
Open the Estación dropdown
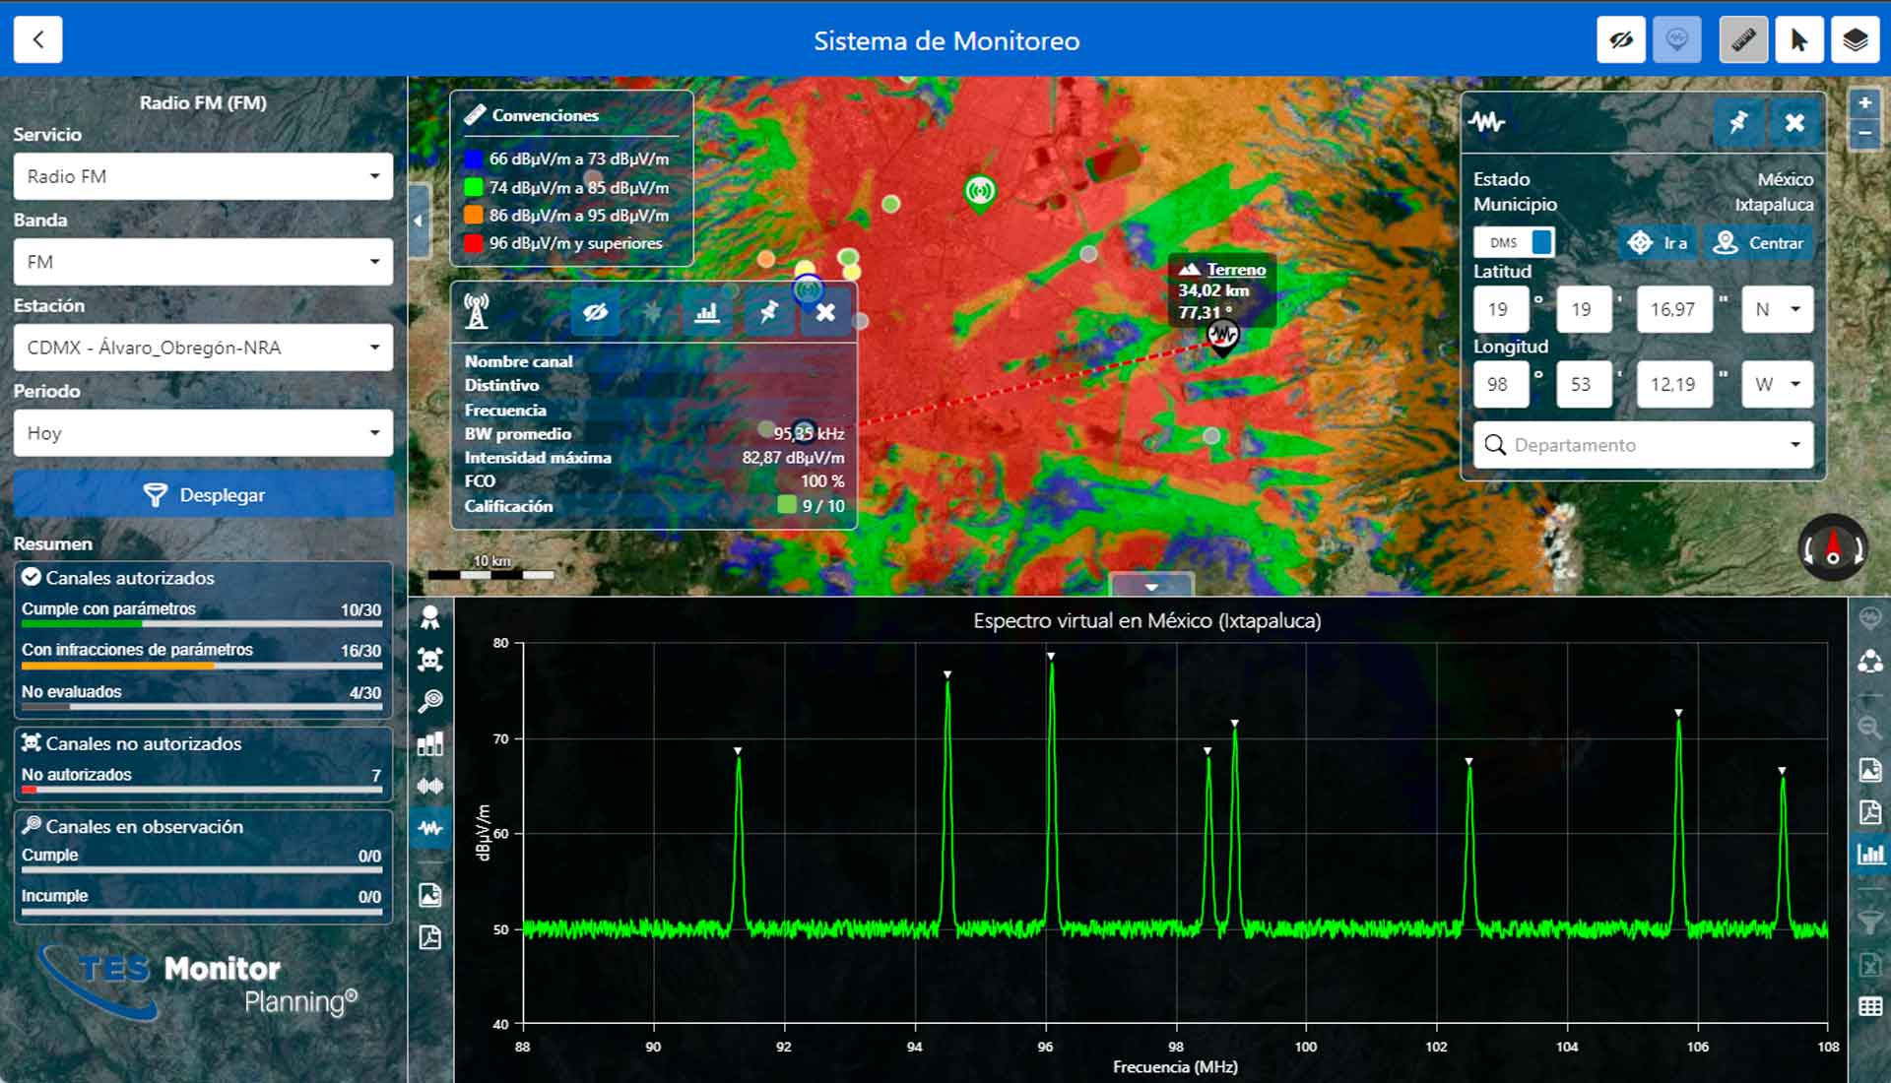coord(203,348)
